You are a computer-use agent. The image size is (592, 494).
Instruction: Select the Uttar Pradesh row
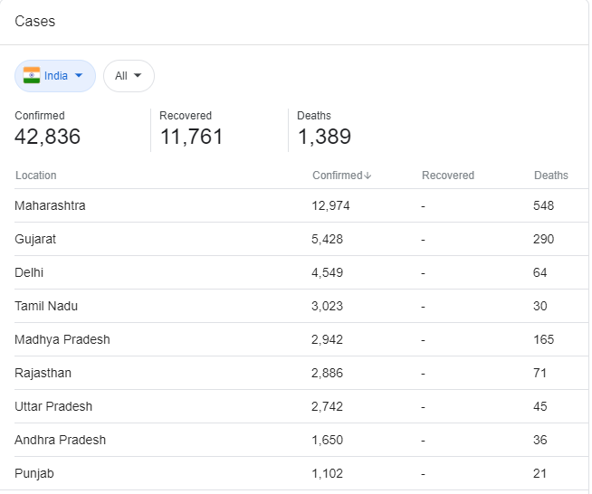click(301, 406)
